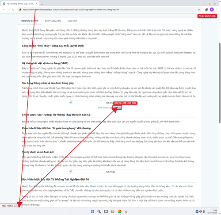Click heading Hệ thống bắt việt vị bán tự động

click(45, 63)
